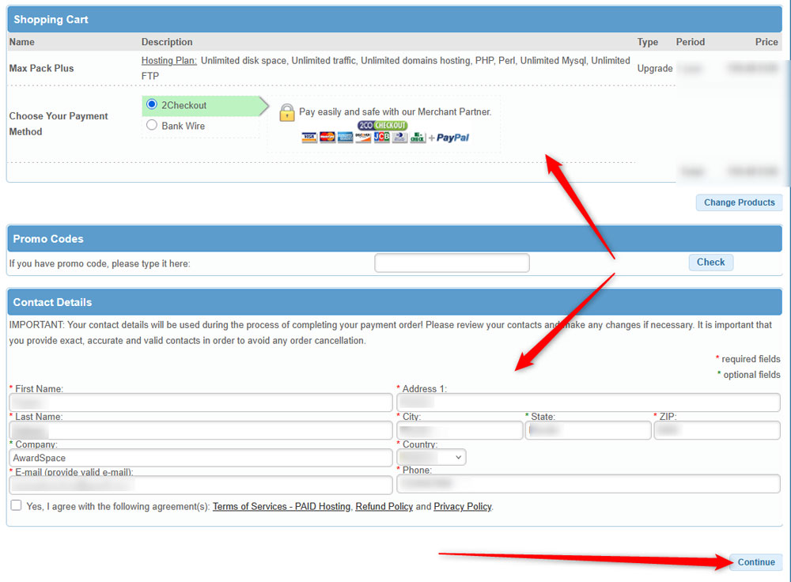Select Bank Wire as payment method
The width and height of the screenshot is (791, 582).
tap(150, 125)
